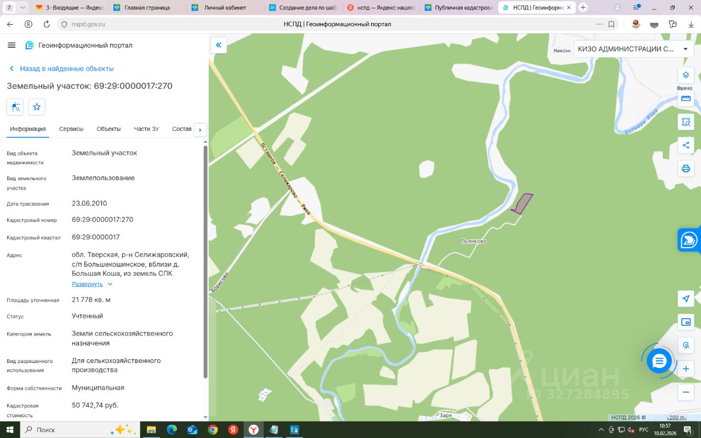Open File Explorer from the taskbar
The height and width of the screenshot is (438, 701).
pos(151,430)
